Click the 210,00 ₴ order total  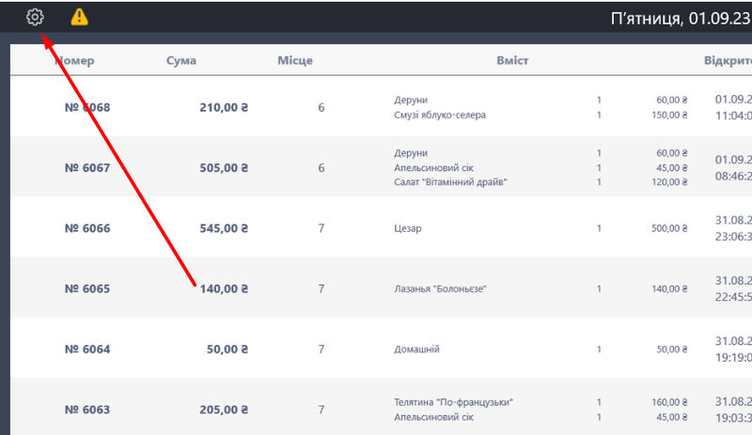223,107
